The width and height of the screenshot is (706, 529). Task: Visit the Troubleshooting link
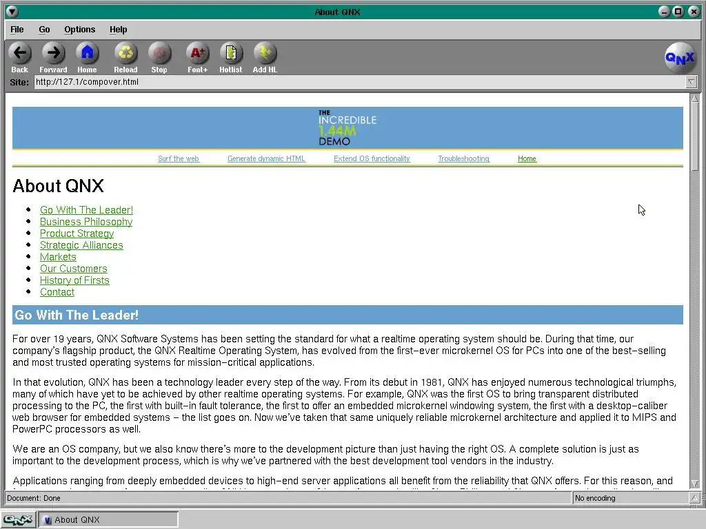(x=464, y=159)
